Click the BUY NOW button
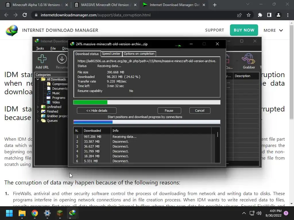Screen dimensions: 294x220 click(244, 30)
